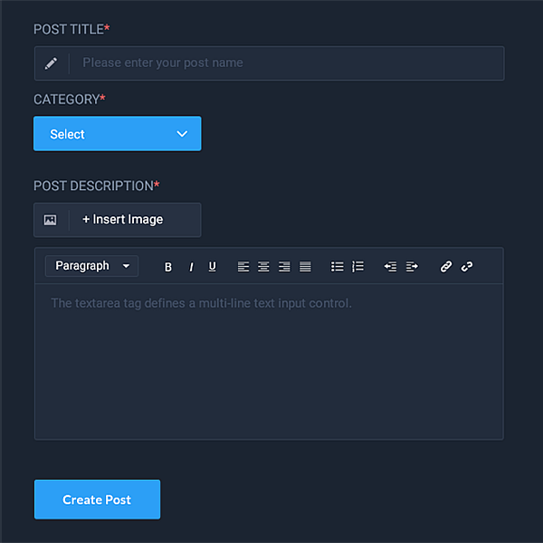This screenshot has width=543, height=543.
Task: Open the Category Select dropdown
Action: tap(118, 134)
